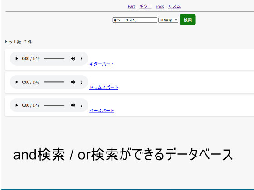Open the rock tag link
The height and width of the screenshot is (190, 254).
click(x=160, y=6)
